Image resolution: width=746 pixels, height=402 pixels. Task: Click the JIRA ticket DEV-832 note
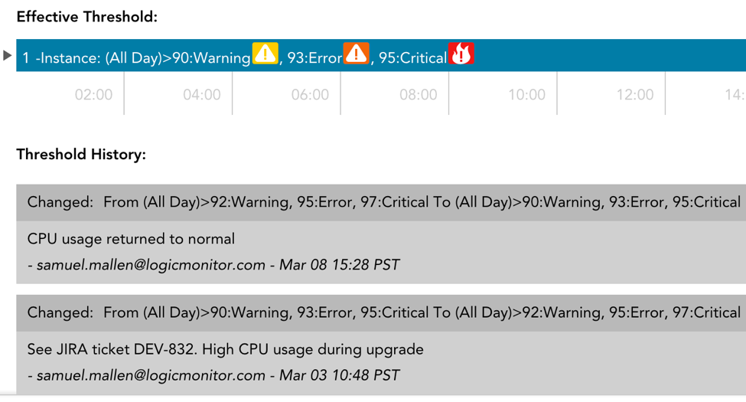tap(225, 349)
